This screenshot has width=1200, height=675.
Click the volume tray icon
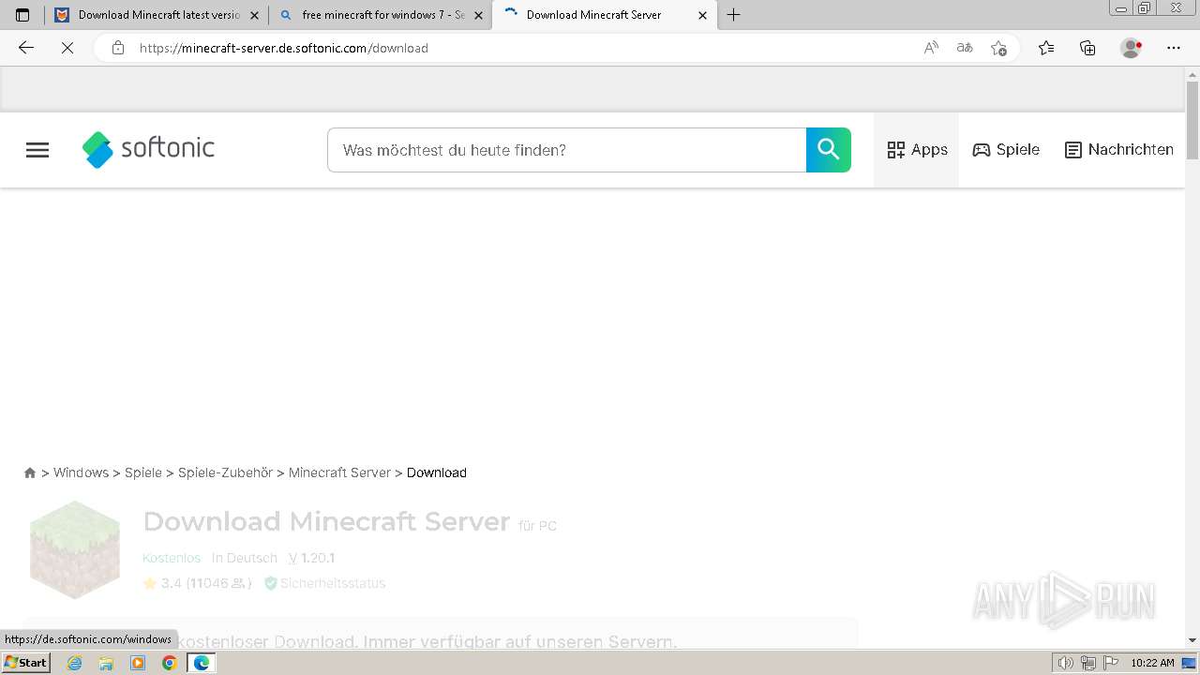coord(1065,663)
